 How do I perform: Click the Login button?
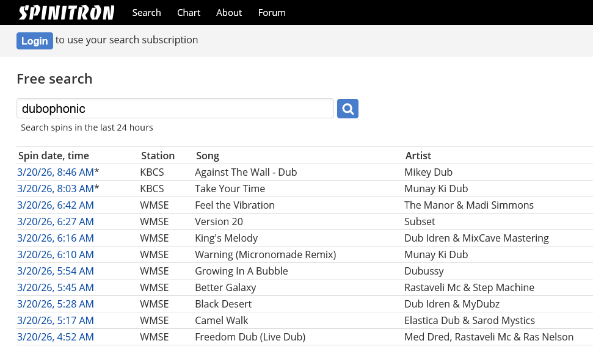[x=34, y=41]
